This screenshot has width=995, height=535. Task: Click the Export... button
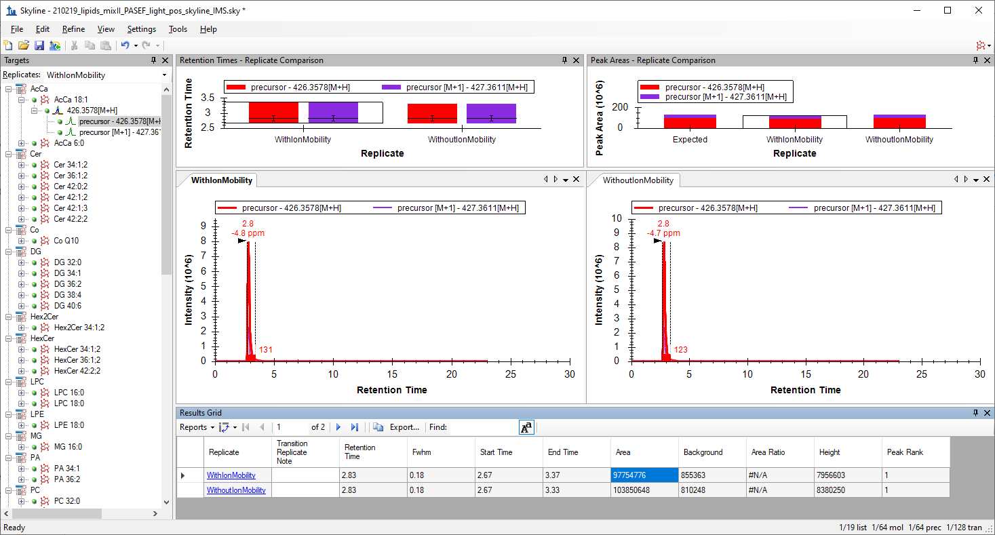(404, 427)
